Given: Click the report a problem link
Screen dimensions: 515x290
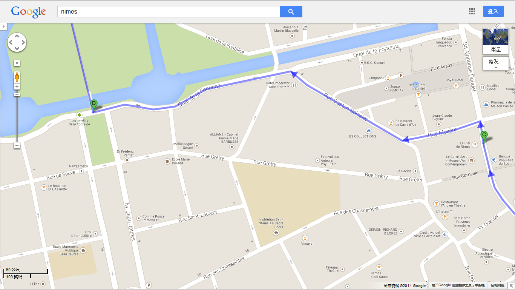Looking at the screenshot, I should (x=497, y=285).
